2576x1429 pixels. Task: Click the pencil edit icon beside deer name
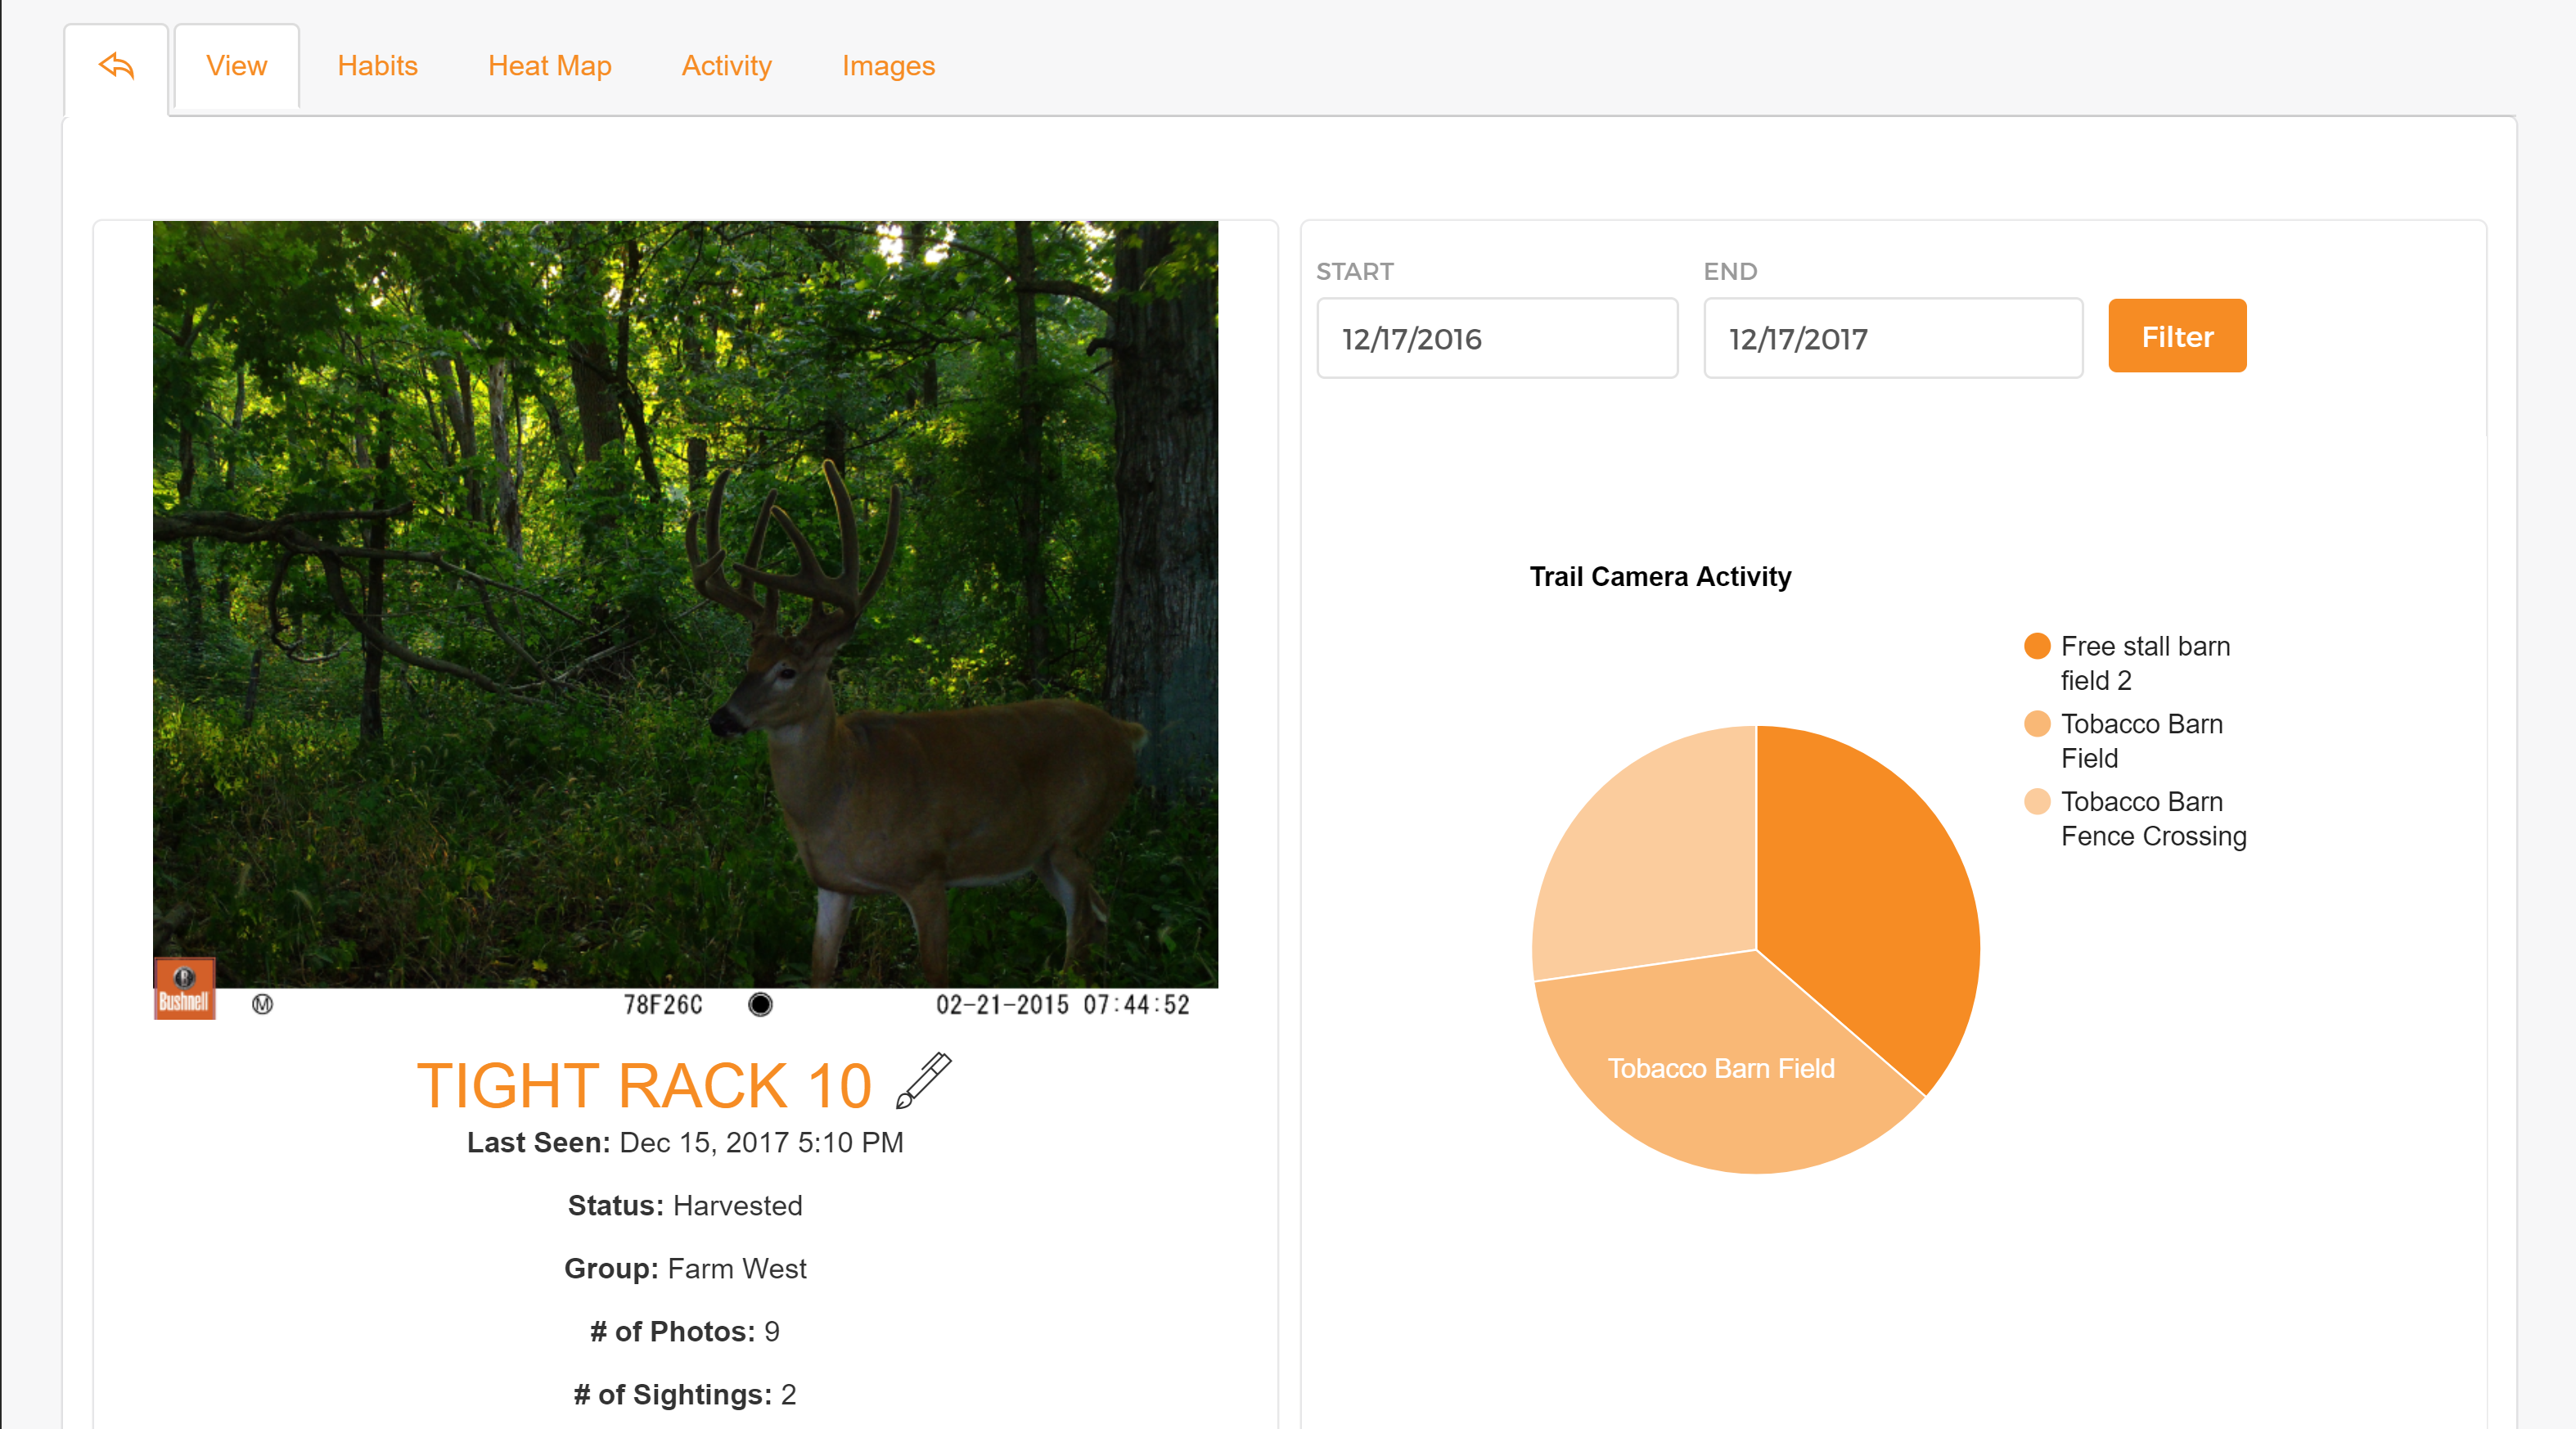tap(923, 1081)
